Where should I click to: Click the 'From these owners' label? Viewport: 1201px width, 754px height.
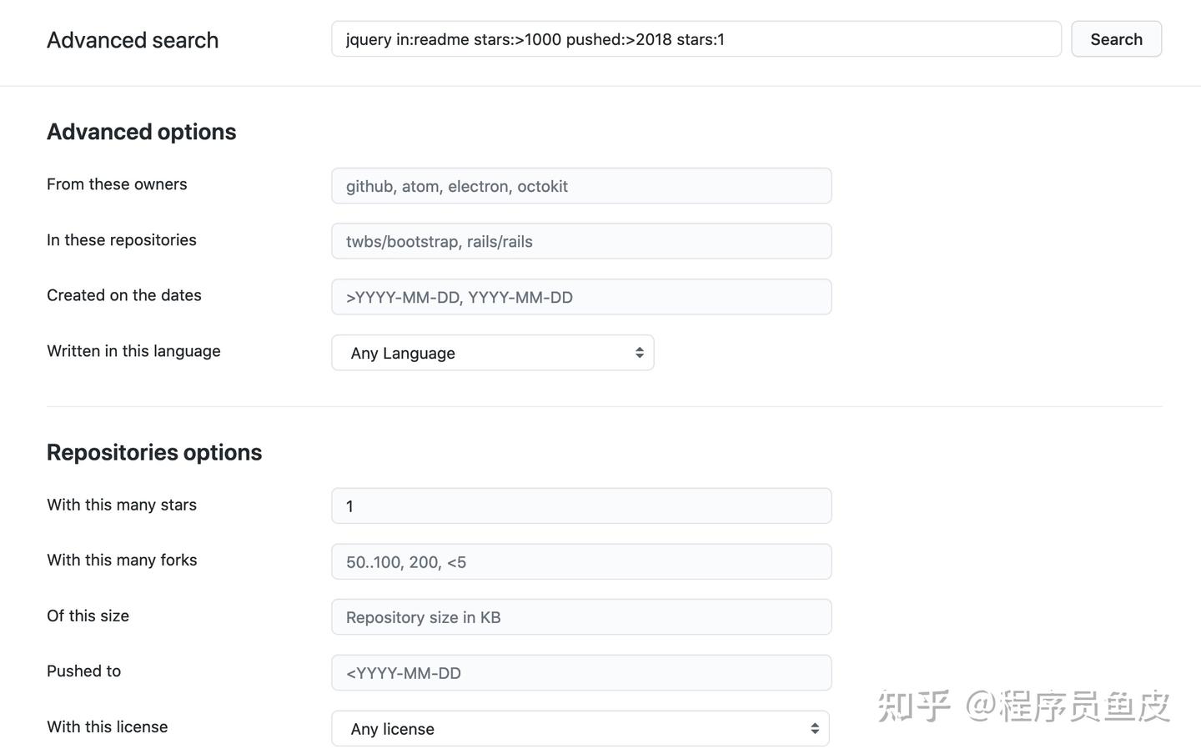[x=117, y=184]
